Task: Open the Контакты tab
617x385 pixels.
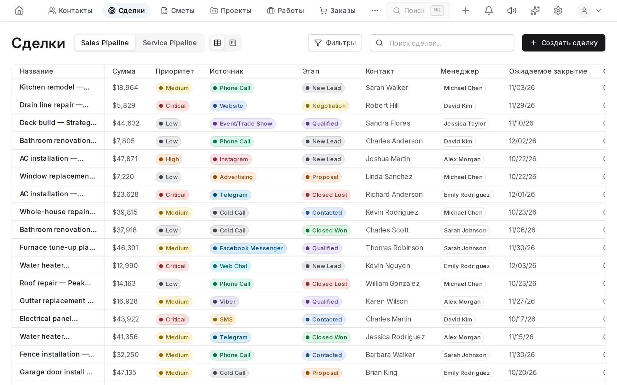Action: [x=70, y=11]
